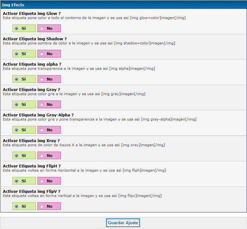
Task: Choose No for img Shadow tag
Action: (x=42, y=54)
